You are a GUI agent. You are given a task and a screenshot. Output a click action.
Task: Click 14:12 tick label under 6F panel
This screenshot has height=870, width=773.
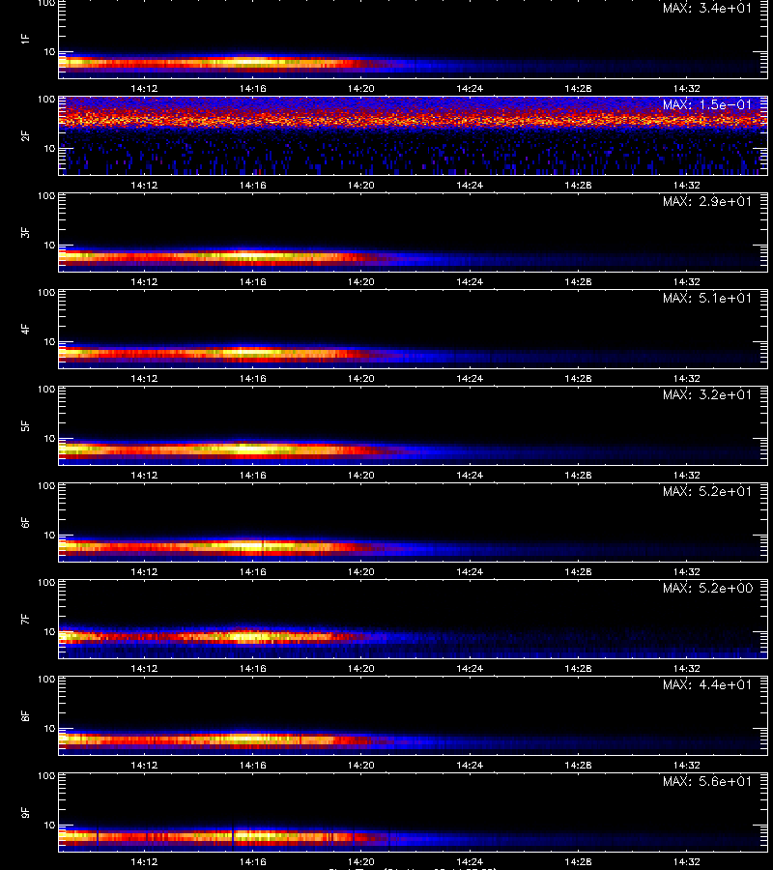pyautogui.click(x=144, y=571)
